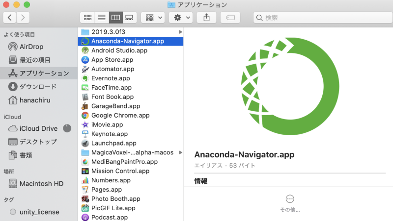The width and height of the screenshot is (393, 221).
Task: Expand the 2019.3.0f3 folder arrow
Action: [x=180, y=32]
